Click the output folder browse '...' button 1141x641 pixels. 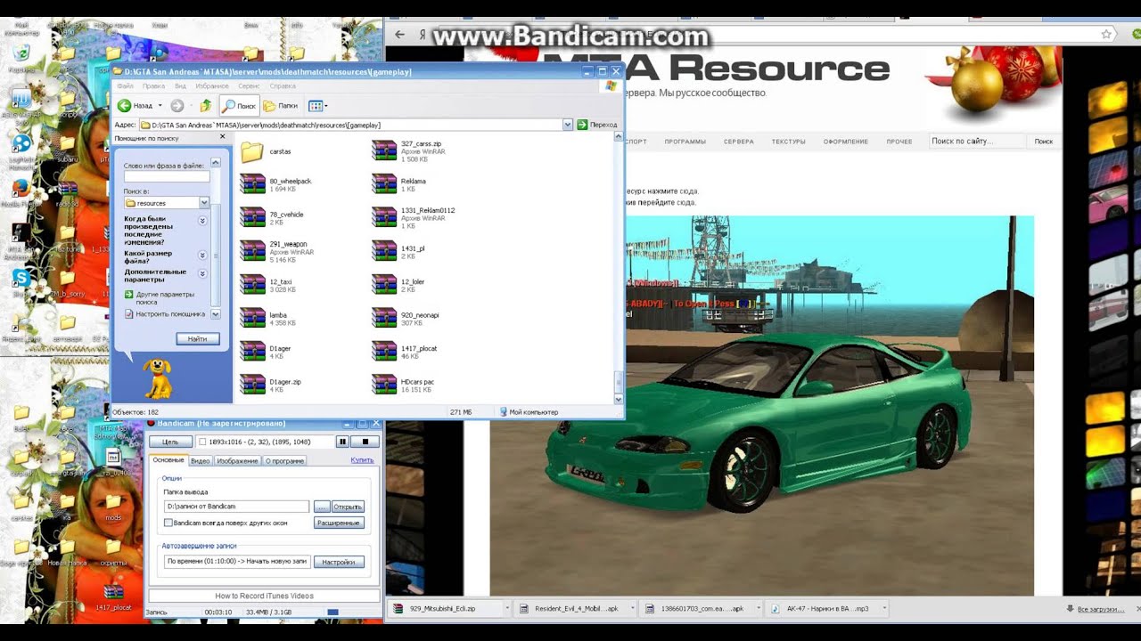[x=322, y=507]
